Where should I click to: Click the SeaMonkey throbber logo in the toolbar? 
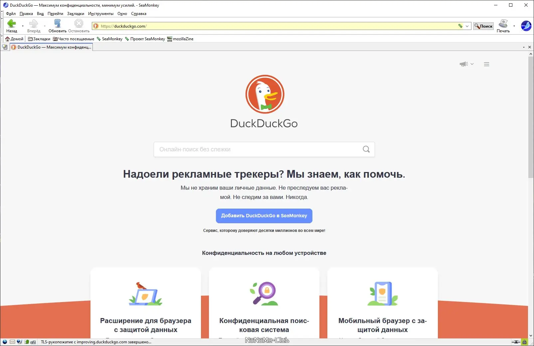click(x=526, y=26)
